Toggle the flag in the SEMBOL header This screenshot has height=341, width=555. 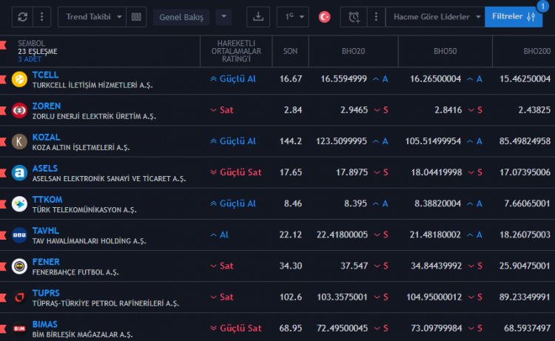(3, 45)
